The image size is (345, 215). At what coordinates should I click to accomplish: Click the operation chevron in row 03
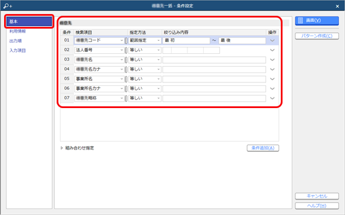[x=273, y=60]
